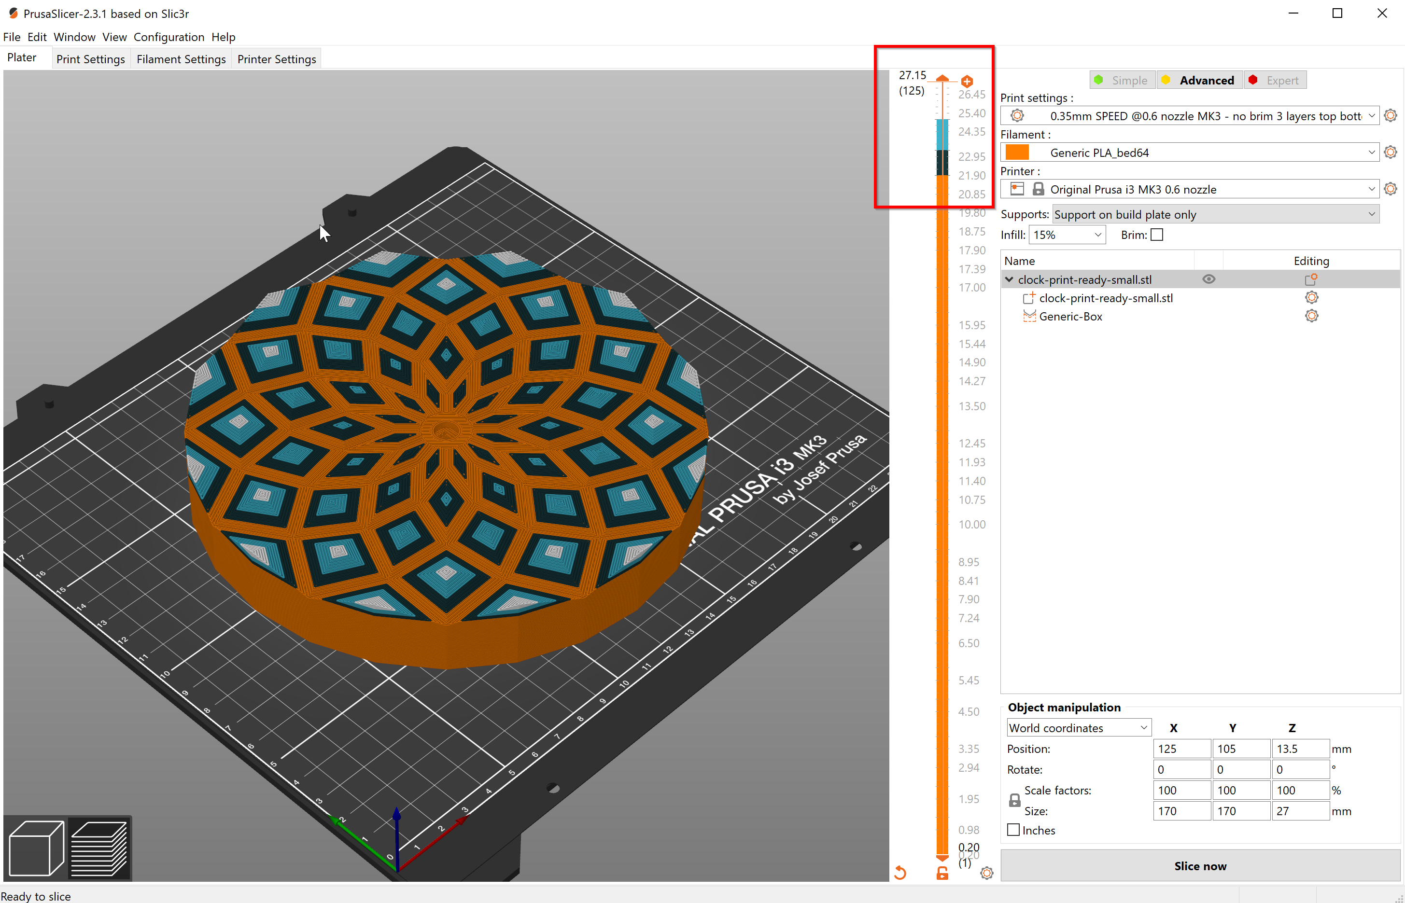Click the add color change plus icon

967,81
